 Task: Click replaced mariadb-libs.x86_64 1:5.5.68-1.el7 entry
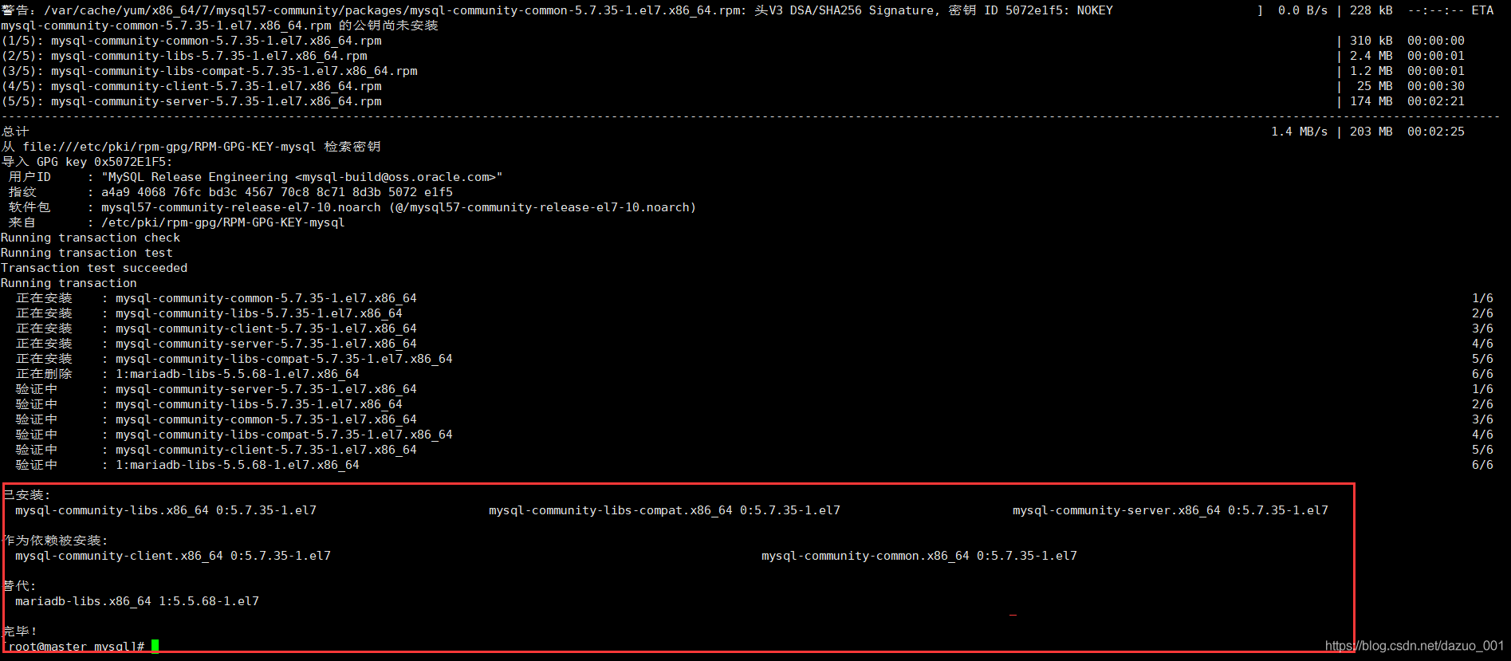tap(137, 601)
